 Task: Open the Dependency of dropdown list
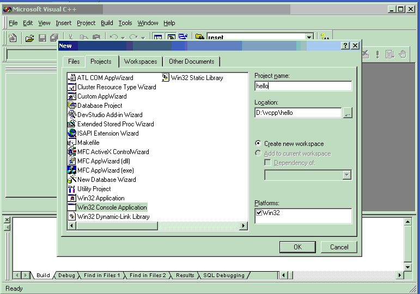point(347,175)
